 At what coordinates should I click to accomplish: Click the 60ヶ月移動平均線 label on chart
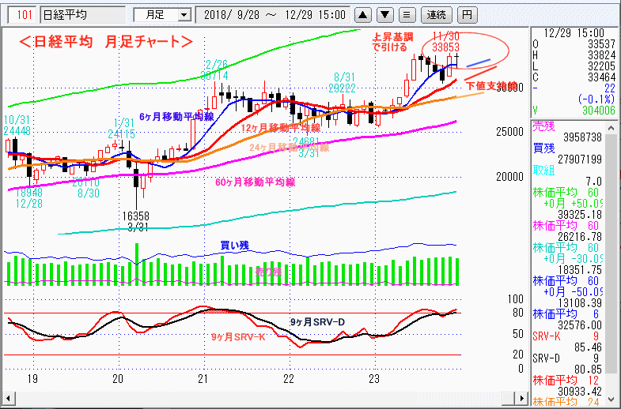pyautogui.click(x=255, y=182)
